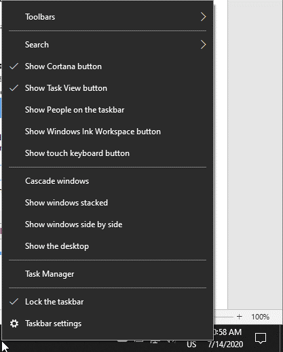This screenshot has width=283, height=352.
Task: Select Show the desktop
Action: pyautogui.click(x=107, y=246)
